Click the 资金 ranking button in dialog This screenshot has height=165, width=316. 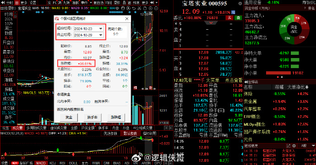(69, 117)
